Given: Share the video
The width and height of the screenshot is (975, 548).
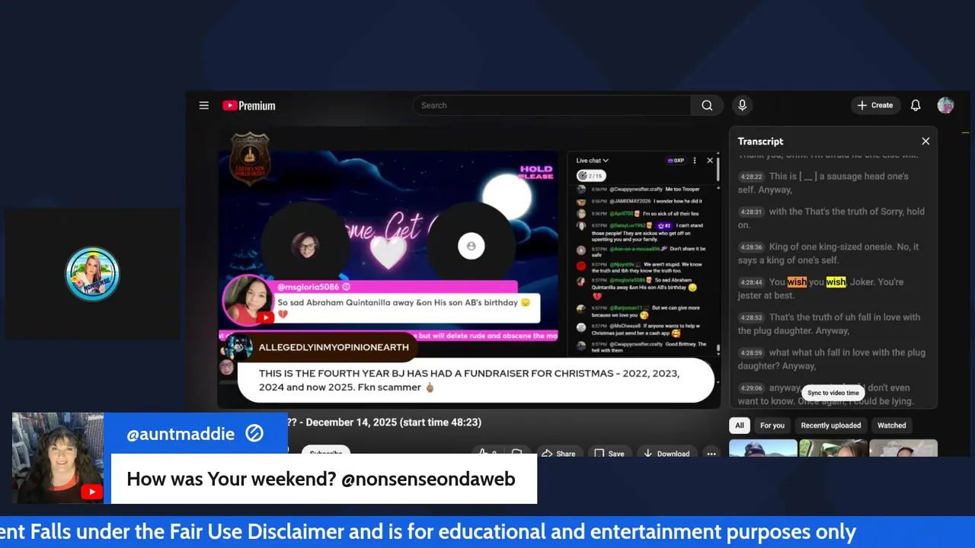Looking at the screenshot, I should 558,453.
